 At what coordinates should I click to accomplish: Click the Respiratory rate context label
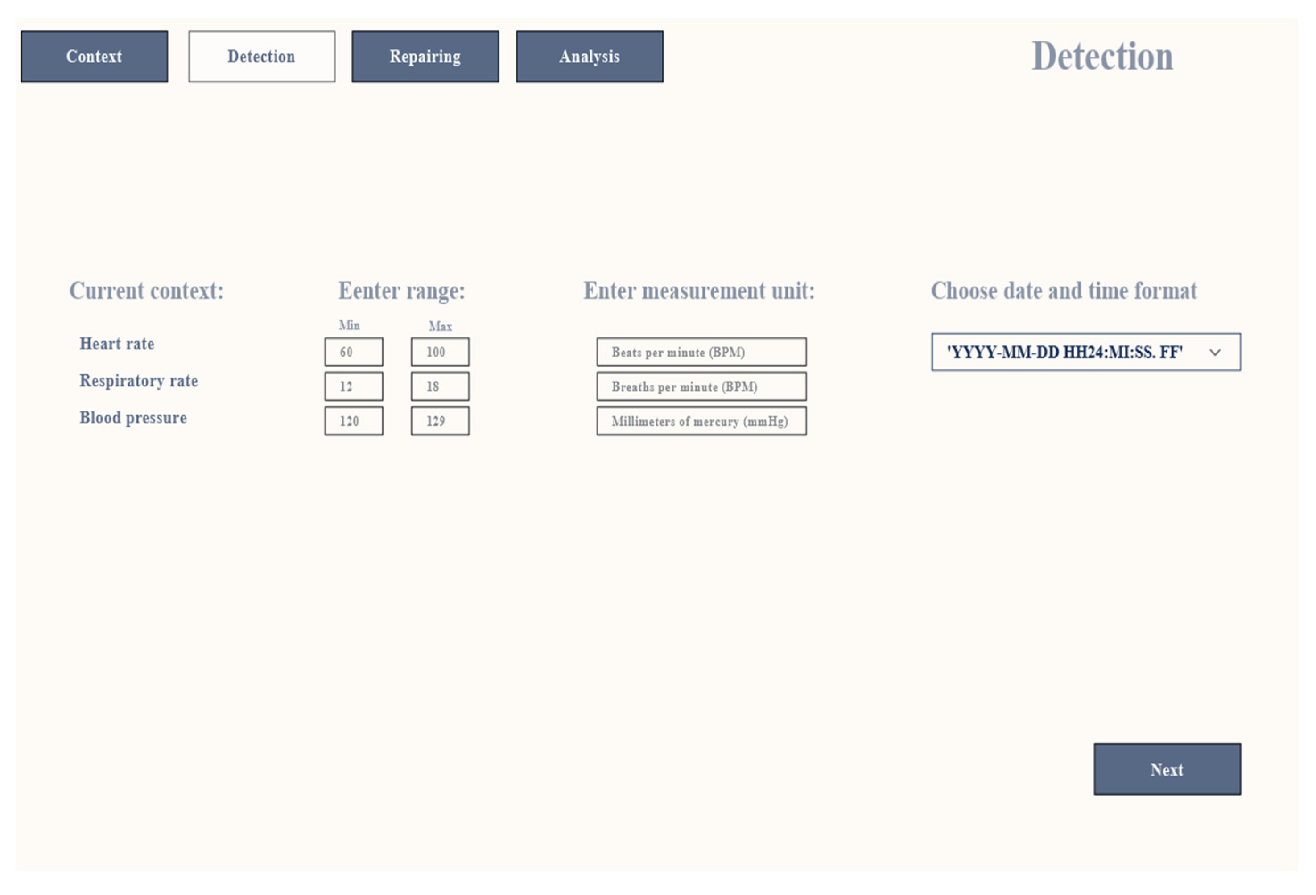click(139, 380)
